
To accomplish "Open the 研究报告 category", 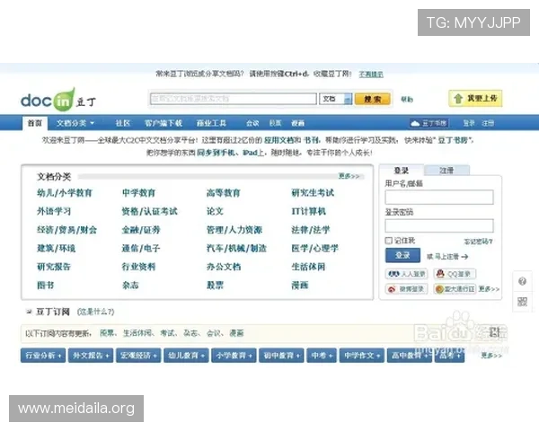I will click(54, 267).
